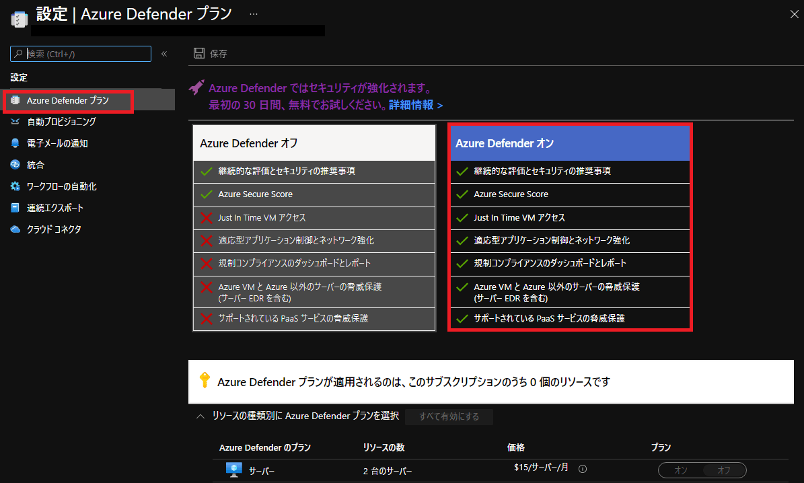Open 自動プロビジョニング in sidebar
The image size is (804, 483).
tap(61, 122)
